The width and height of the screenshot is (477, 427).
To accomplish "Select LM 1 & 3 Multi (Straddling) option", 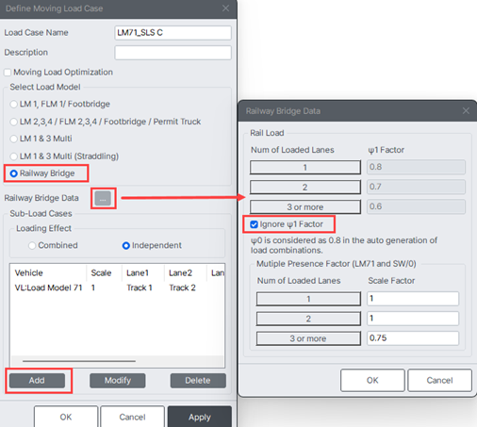I will coord(13,156).
